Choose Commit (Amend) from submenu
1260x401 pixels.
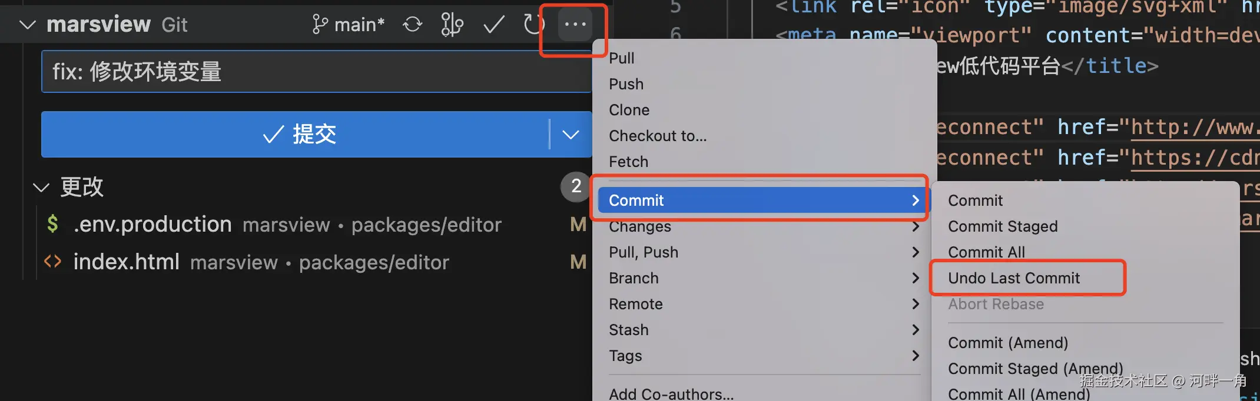1008,343
